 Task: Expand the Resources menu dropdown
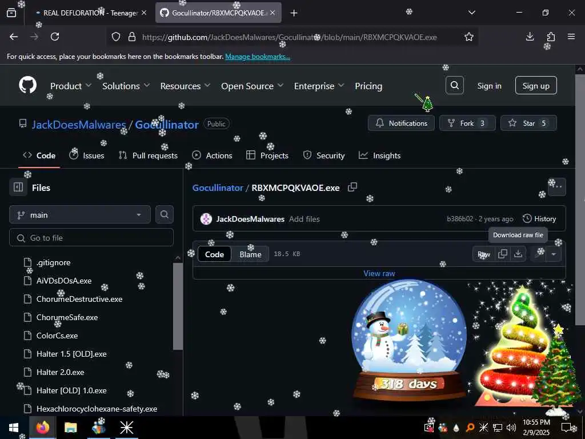coord(186,86)
